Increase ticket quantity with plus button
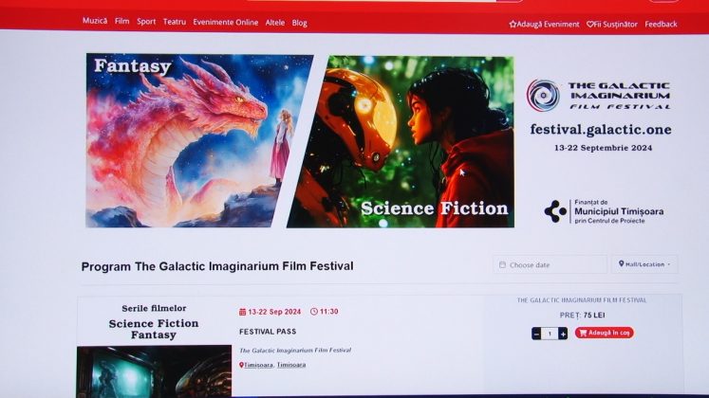The height and width of the screenshot is (398, 709). [x=563, y=334]
